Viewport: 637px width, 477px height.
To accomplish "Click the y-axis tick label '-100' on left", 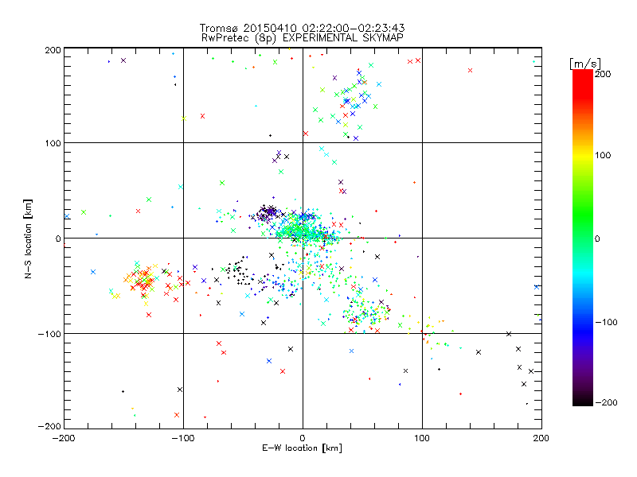I will tap(49, 334).
